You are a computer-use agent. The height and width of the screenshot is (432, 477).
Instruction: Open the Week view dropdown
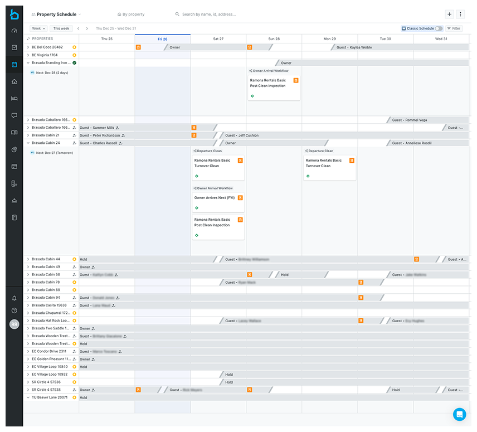click(x=38, y=28)
